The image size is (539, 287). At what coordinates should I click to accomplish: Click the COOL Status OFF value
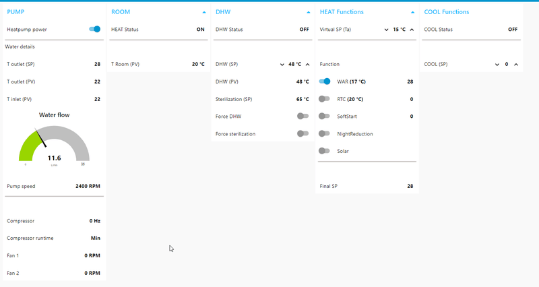pos(513,29)
